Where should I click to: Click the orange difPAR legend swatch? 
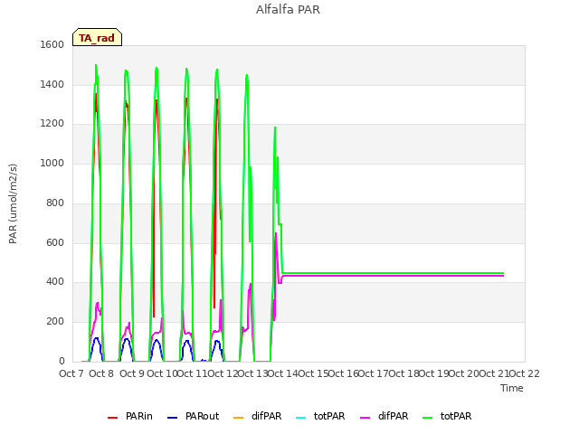click(239, 418)
